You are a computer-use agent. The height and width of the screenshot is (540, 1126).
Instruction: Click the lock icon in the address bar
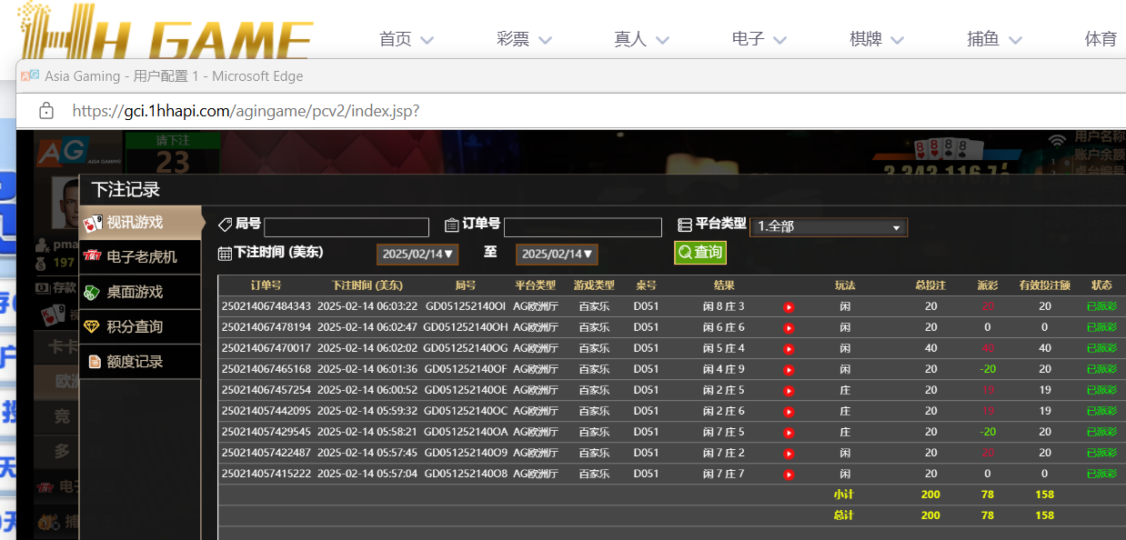(46, 111)
